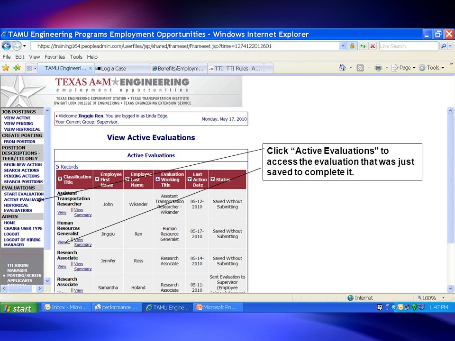Open View Active job postings link
This screenshot has width=455, height=341.
click(x=17, y=118)
